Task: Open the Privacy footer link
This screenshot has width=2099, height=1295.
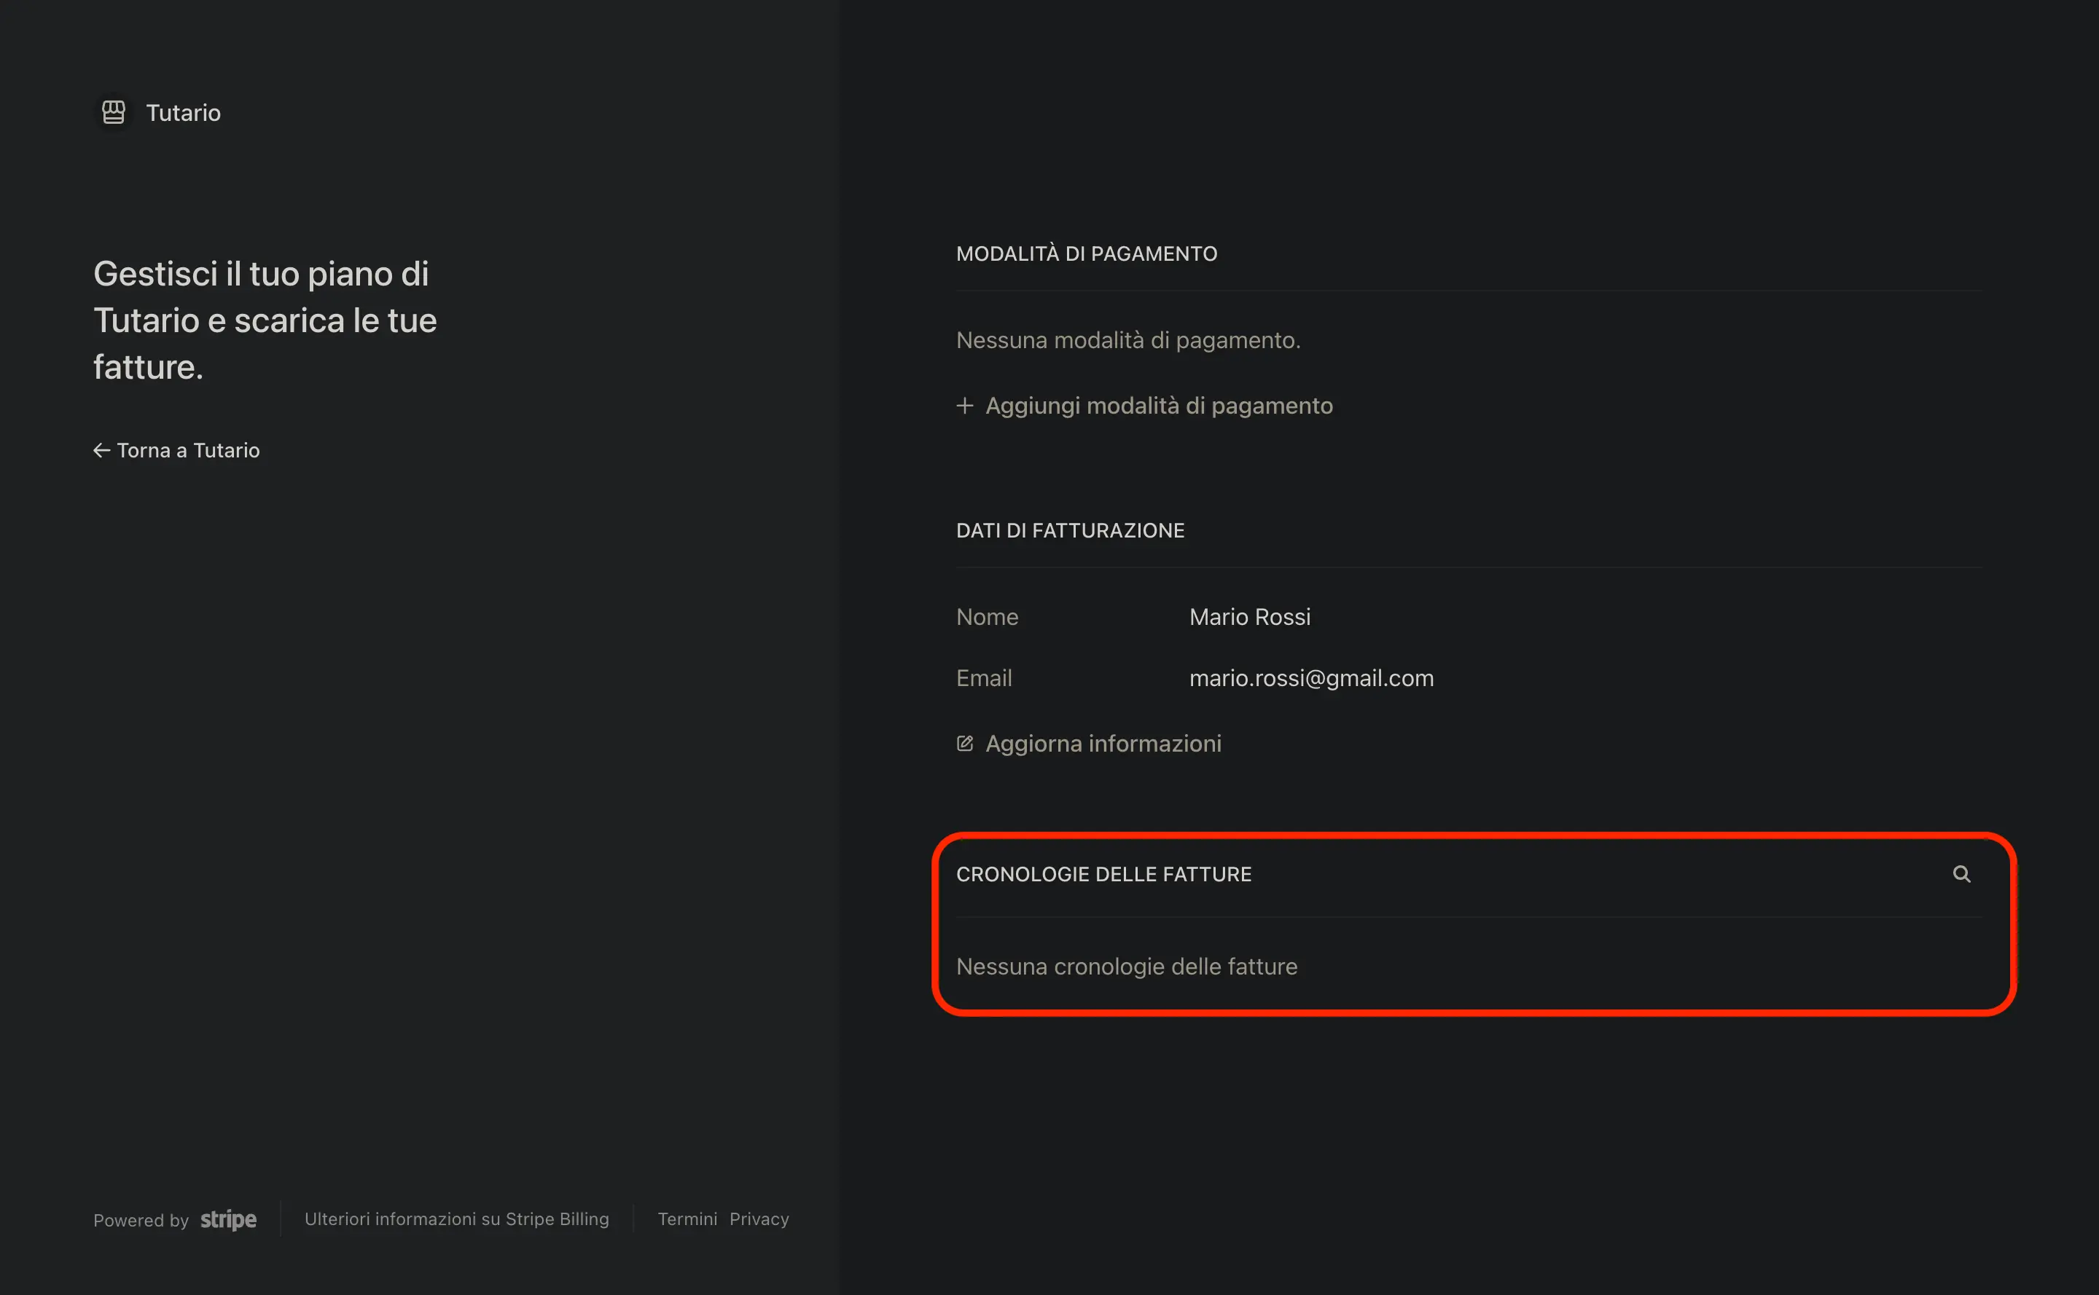Action: tap(759, 1219)
